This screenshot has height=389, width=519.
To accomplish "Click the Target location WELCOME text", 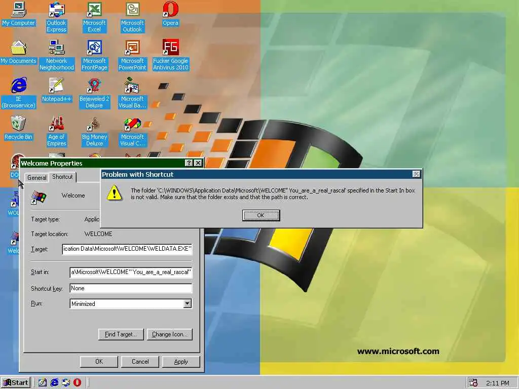I will coord(98,234).
